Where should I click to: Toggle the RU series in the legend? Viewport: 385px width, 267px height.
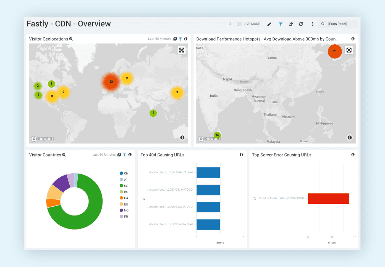point(124,192)
